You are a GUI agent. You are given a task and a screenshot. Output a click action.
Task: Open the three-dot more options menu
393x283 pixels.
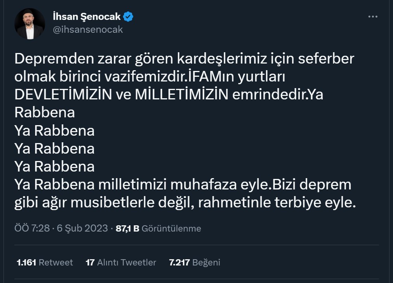[x=373, y=17]
